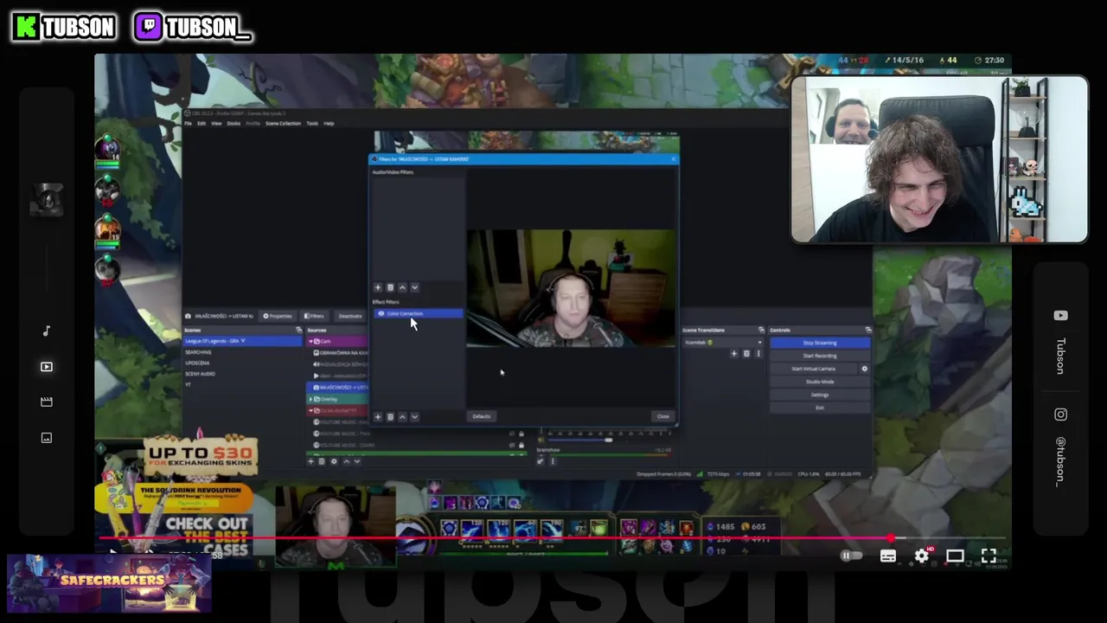The height and width of the screenshot is (623, 1107).
Task: Click the Deactivate button in source toolbar
Action: pos(349,316)
